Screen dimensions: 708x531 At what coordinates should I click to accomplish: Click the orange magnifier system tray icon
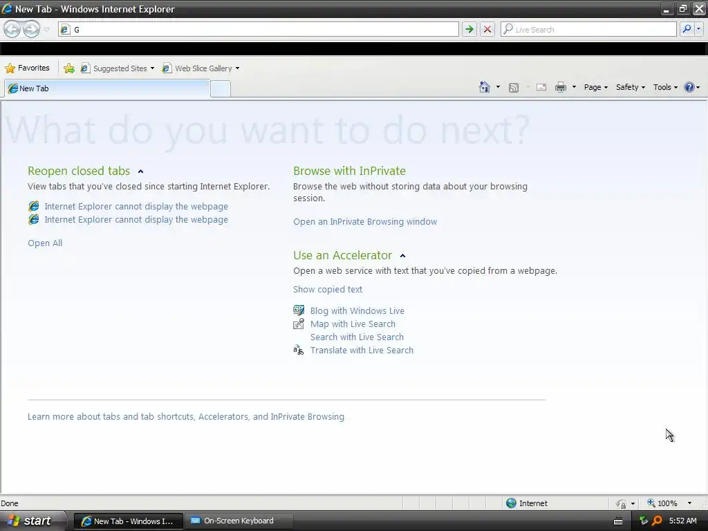[657, 521]
